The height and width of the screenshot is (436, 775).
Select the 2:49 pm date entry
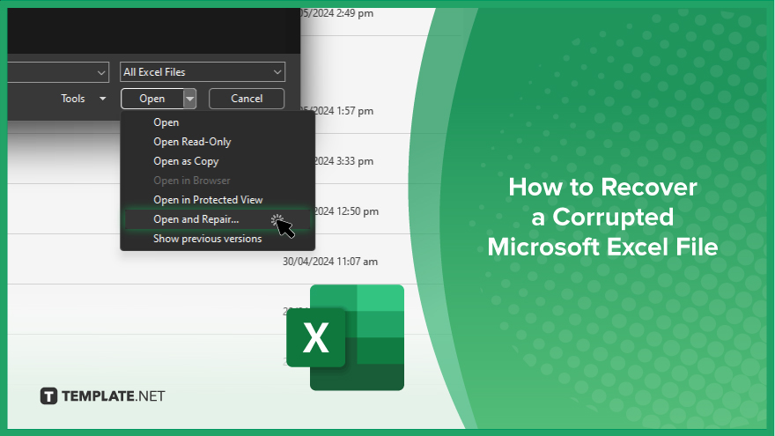[336, 13]
